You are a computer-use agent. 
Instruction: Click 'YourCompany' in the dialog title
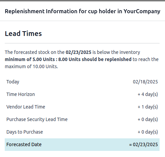(x=142, y=12)
